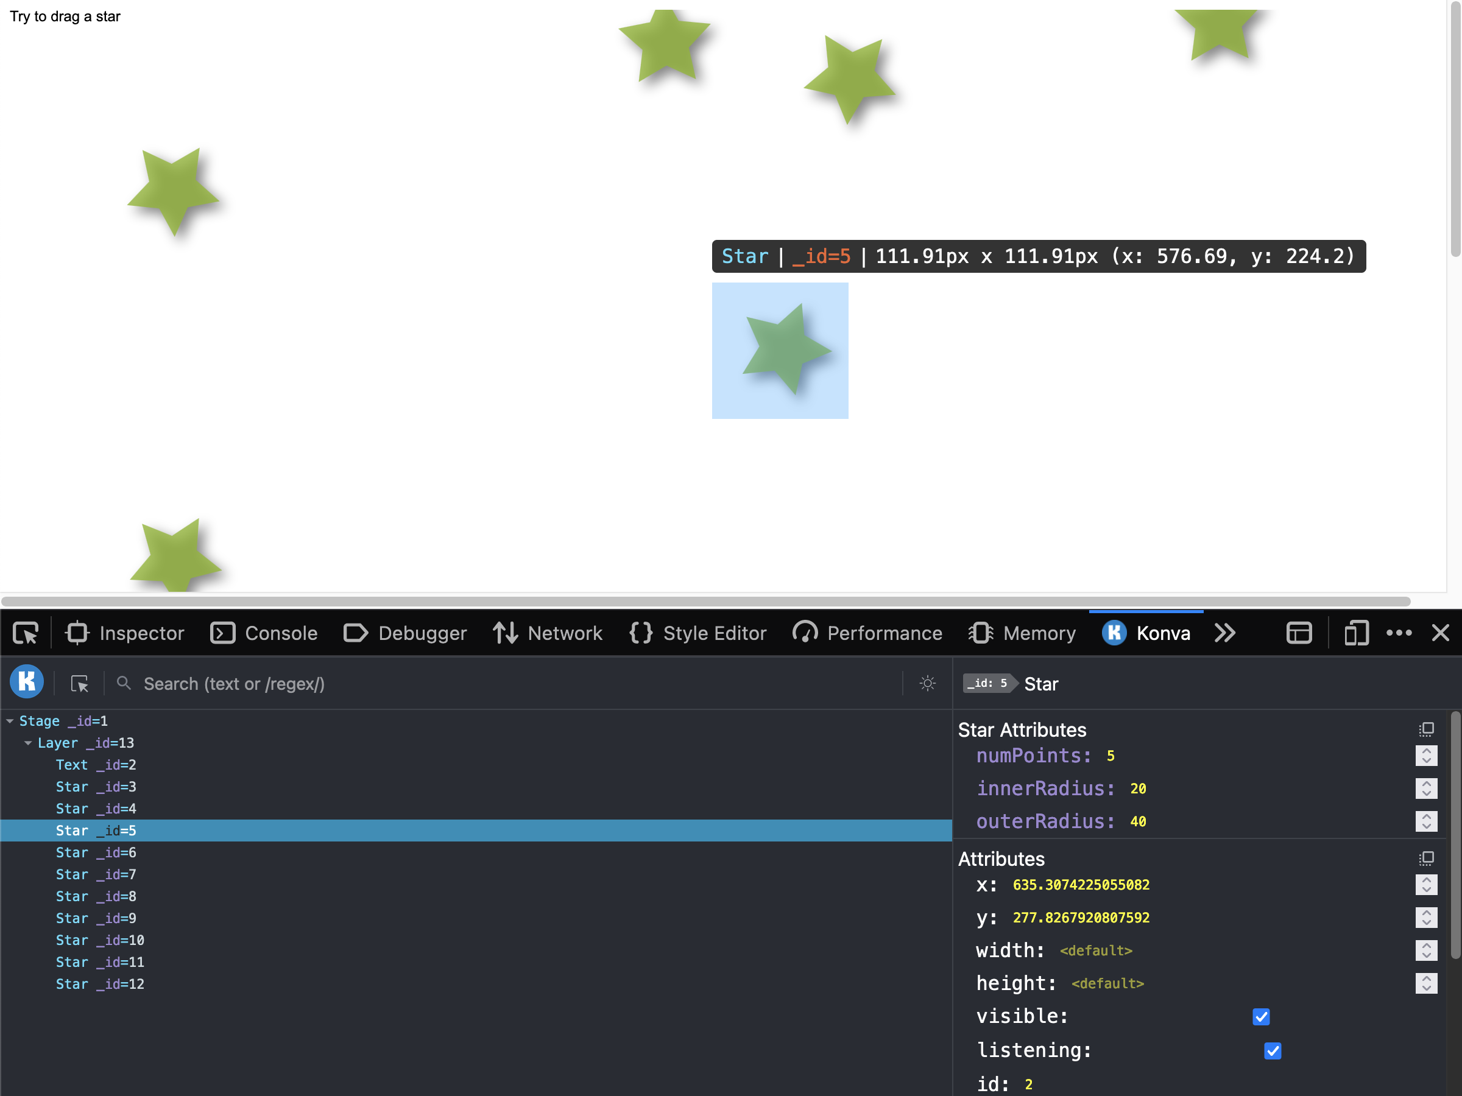
Task: Collapse the Stage _id=1 tree node
Action: tap(10, 721)
